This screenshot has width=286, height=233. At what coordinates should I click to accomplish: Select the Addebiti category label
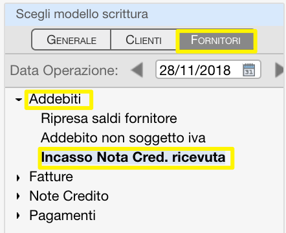[55, 99]
